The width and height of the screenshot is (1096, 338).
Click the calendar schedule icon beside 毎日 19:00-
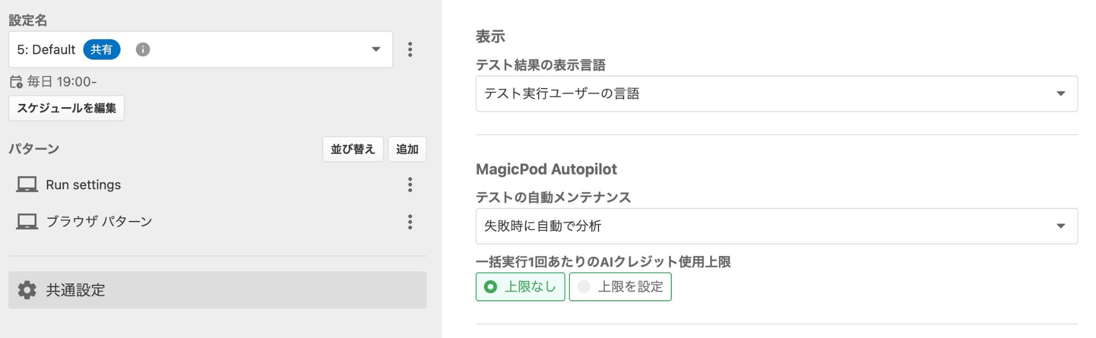pos(16,82)
